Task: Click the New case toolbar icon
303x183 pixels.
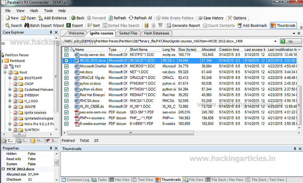Action: click(8, 18)
